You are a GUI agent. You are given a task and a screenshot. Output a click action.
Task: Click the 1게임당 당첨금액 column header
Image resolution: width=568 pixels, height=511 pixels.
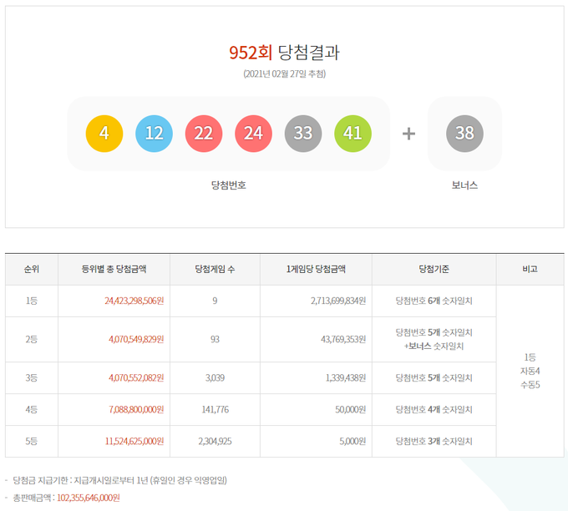(316, 269)
